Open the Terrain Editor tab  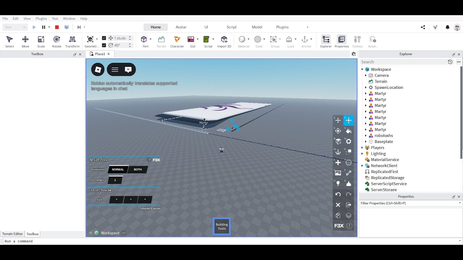[x=13, y=234]
